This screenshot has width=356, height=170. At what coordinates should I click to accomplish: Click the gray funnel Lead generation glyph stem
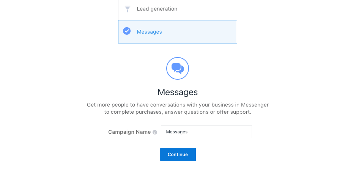(x=128, y=11)
